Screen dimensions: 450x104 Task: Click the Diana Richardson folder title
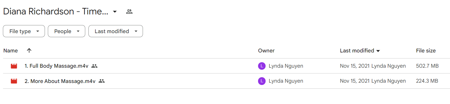pos(56,12)
